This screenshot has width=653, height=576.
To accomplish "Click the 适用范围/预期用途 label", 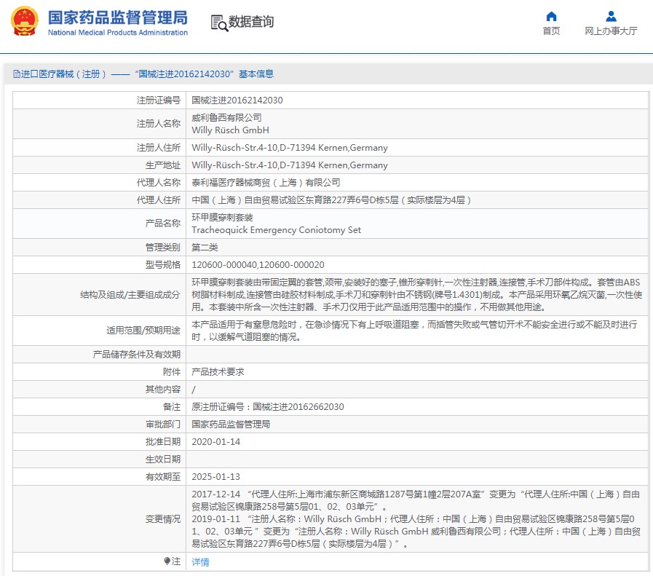I will [143, 331].
